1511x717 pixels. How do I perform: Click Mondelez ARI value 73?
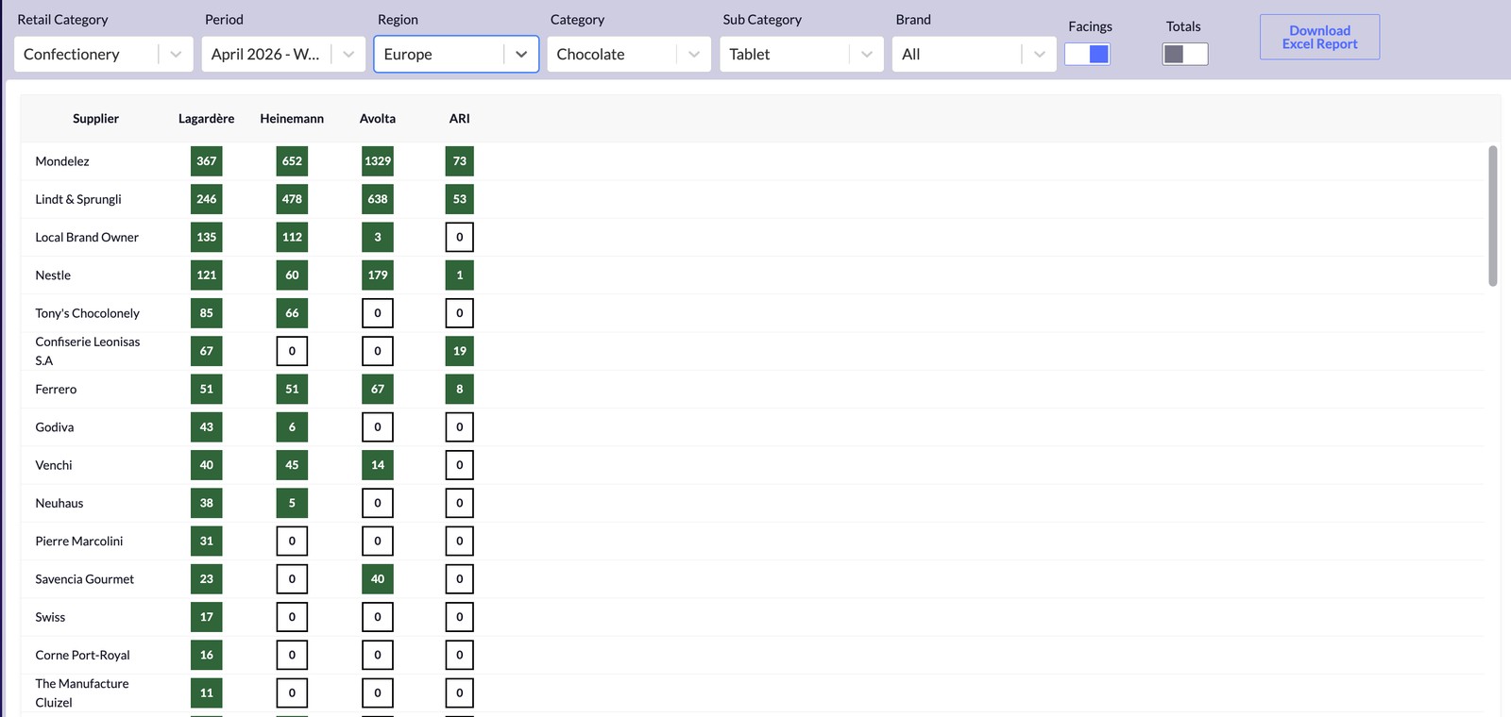click(x=460, y=161)
